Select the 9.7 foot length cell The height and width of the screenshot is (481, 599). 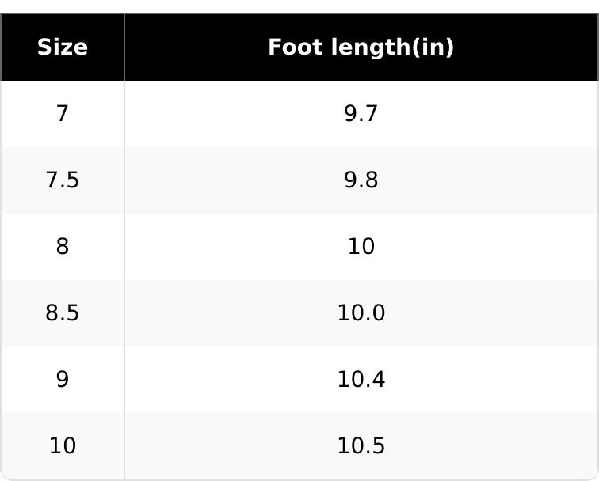click(361, 114)
